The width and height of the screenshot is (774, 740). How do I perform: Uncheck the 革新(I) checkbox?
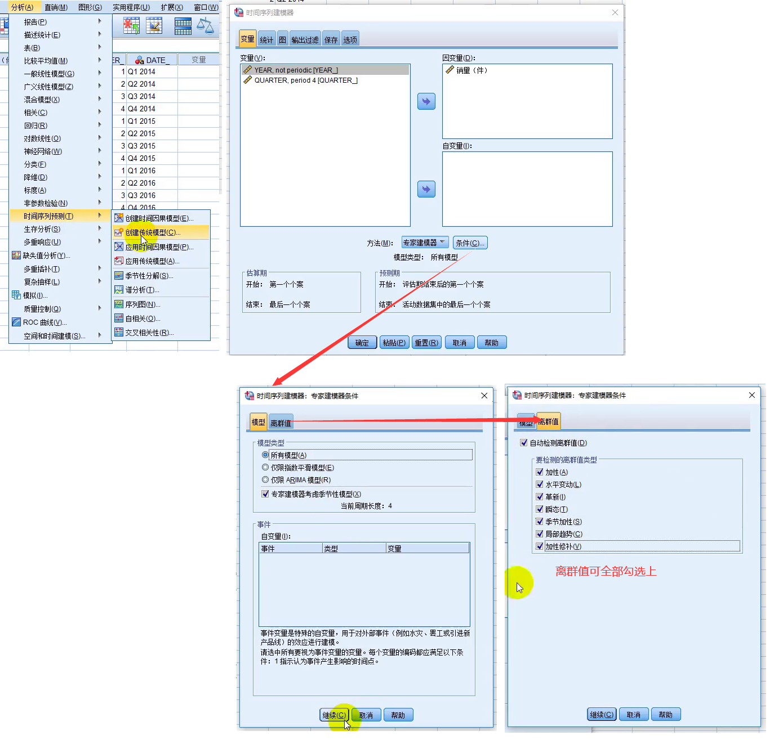tap(540, 496)
